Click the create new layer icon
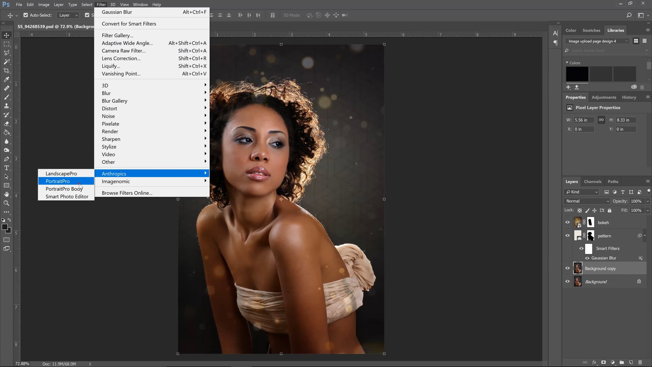This screenshot has height=367, width=652. [x=631, y=362]
